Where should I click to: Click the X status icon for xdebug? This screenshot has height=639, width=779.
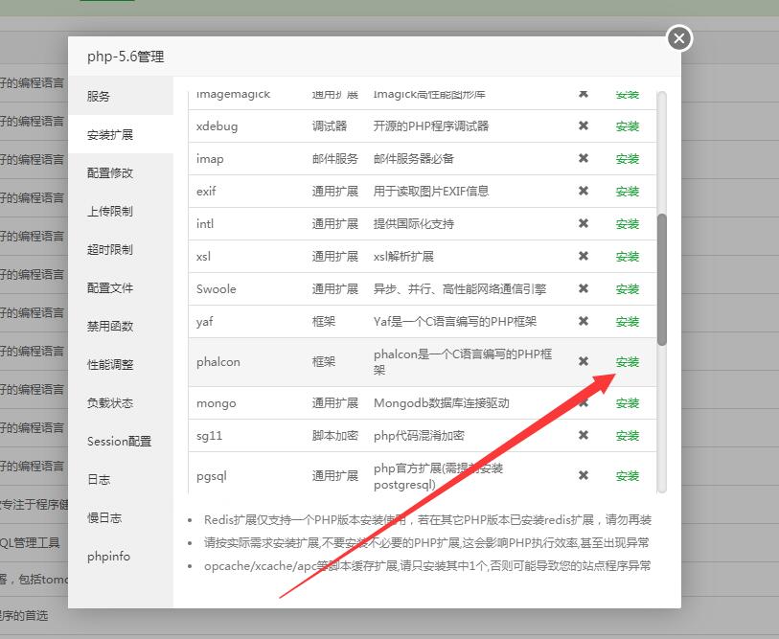583,126
